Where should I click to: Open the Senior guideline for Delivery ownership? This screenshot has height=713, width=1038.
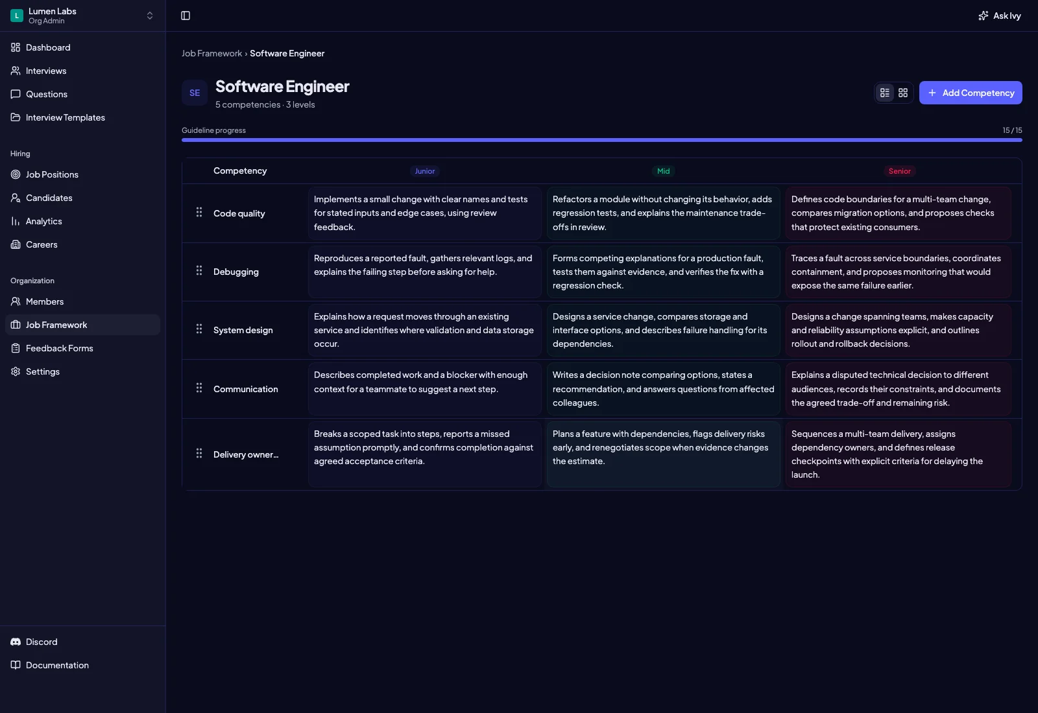(x=899, y=454)
